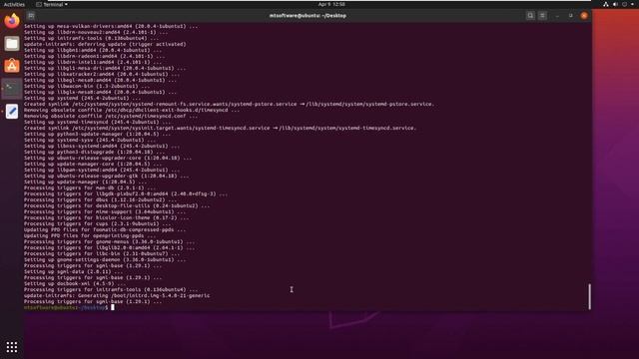The height and width of the screenshot is (359, 639).
Task: Select the Terminal icon in the dock
Action: coord(12,89)
